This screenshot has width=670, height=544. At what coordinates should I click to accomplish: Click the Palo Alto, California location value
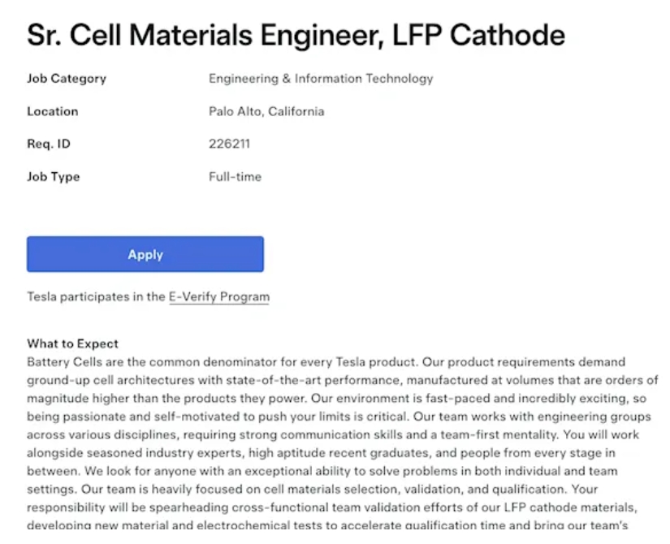pyautogui.click(x=266, y=111)
